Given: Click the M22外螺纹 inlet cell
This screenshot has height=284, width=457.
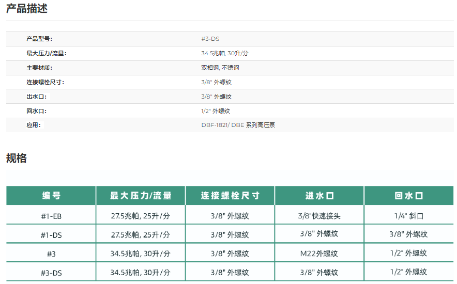Looking at the screenshot, I should coord(319,253).
